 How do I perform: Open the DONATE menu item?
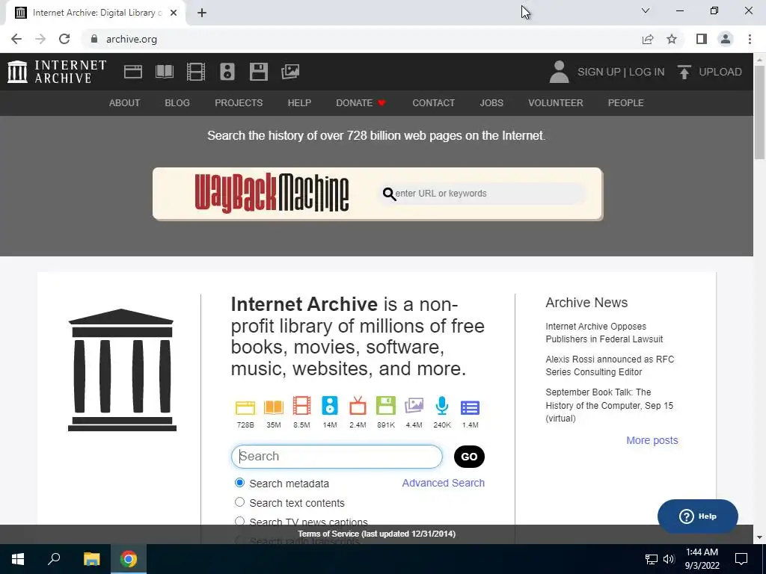coord(361,103)
